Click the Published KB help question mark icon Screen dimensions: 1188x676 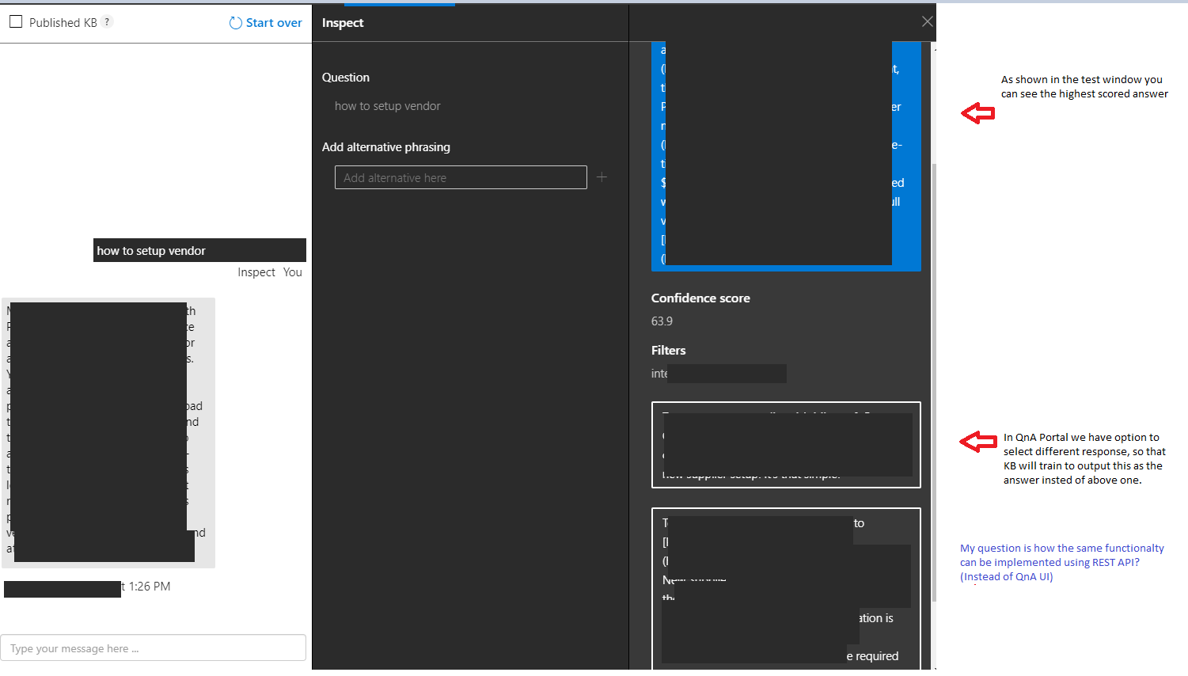107,22
